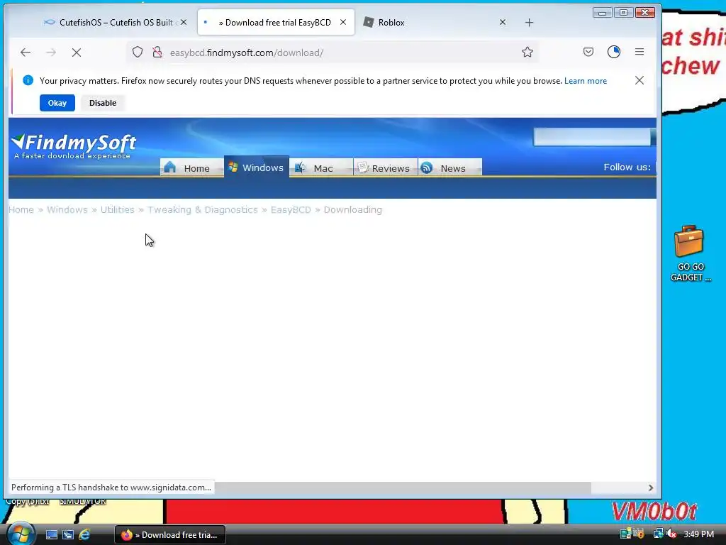Open the Reviews navigation tab

[385, 167]
